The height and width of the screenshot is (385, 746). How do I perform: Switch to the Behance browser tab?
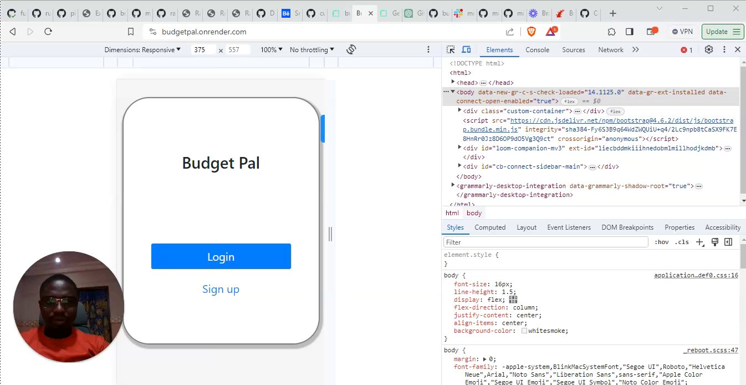(x=292, y=13)
